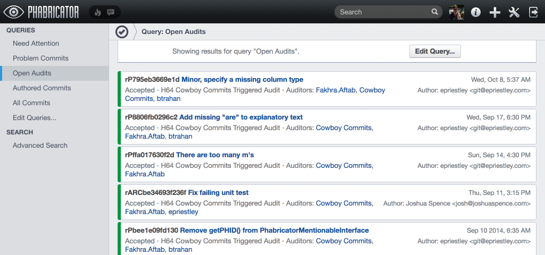Open commit 'Add missing "are" to explanatory text'
This screenshot has height=255, width=545.
tap(241, 117)
